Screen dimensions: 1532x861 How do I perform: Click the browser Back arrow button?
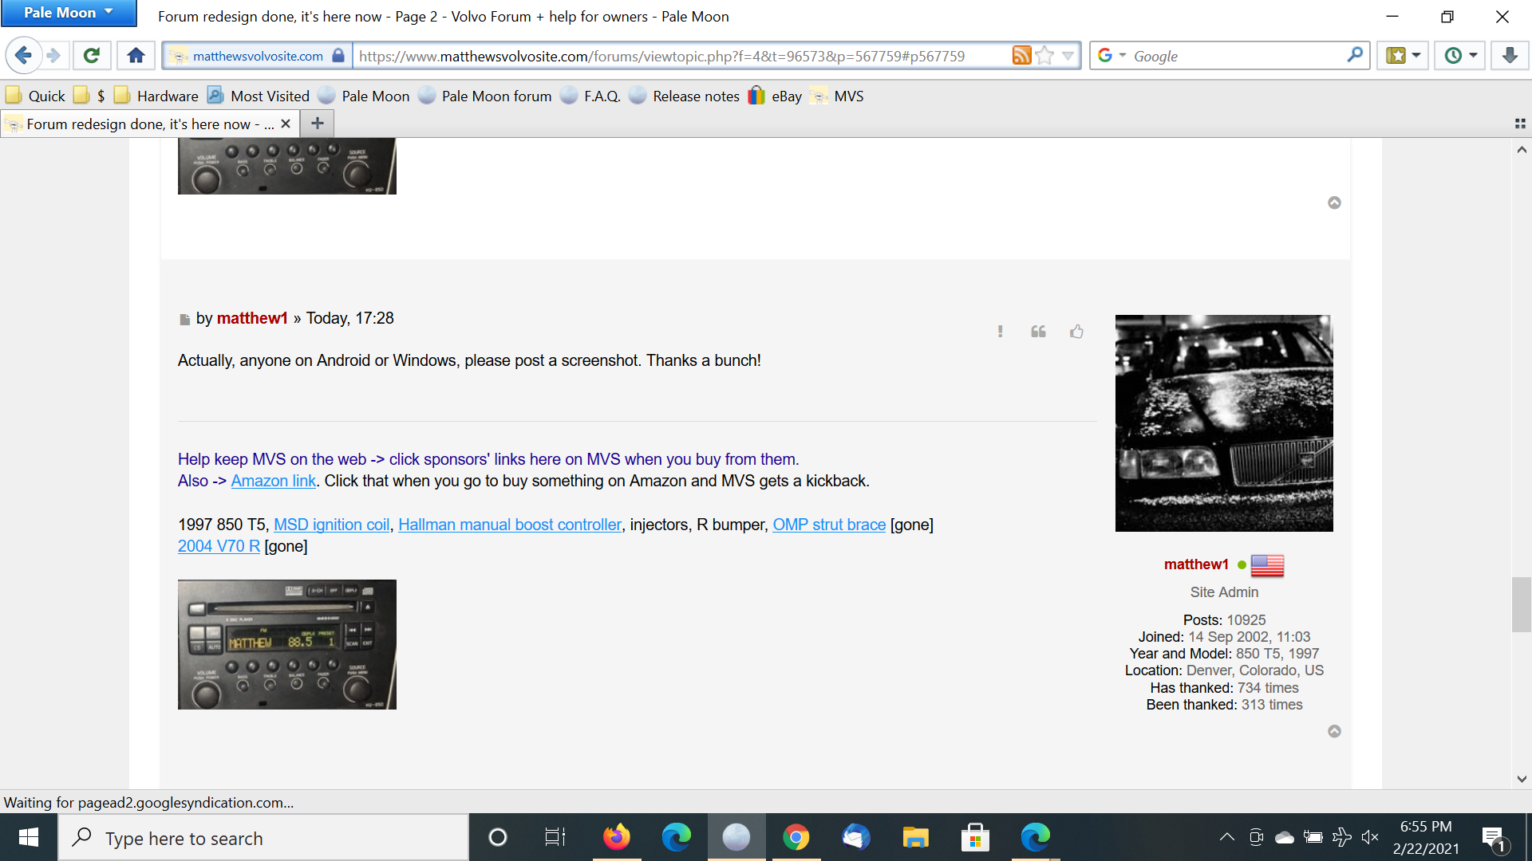(x=23, y=56)
